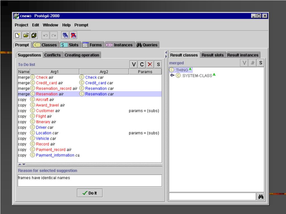Click the Reason for selected suggestion box
Screen dimensions: 286x214
click(90, 181)
